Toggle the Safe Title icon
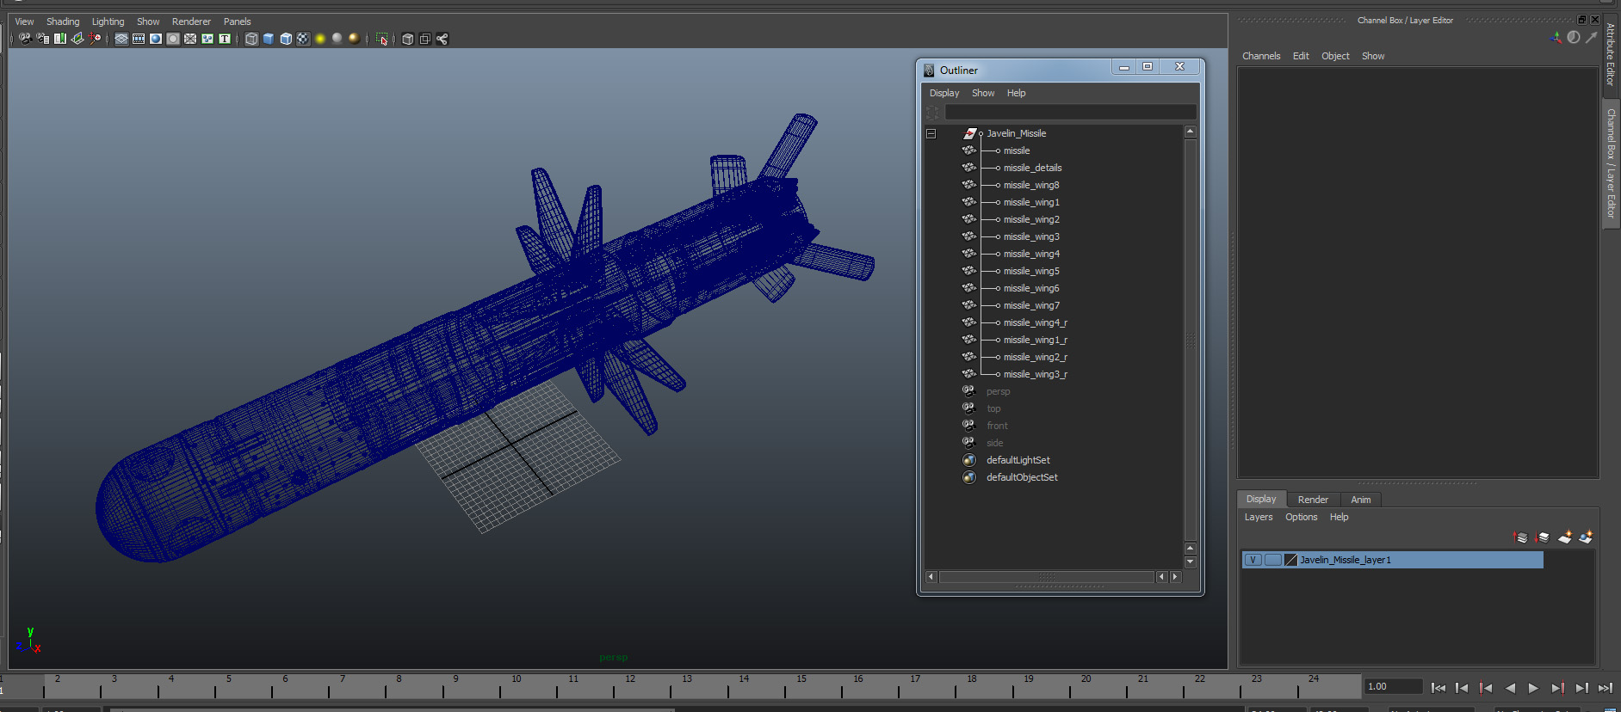The image size is (1621, 712). pyautogui.click(x=225, y=39)
